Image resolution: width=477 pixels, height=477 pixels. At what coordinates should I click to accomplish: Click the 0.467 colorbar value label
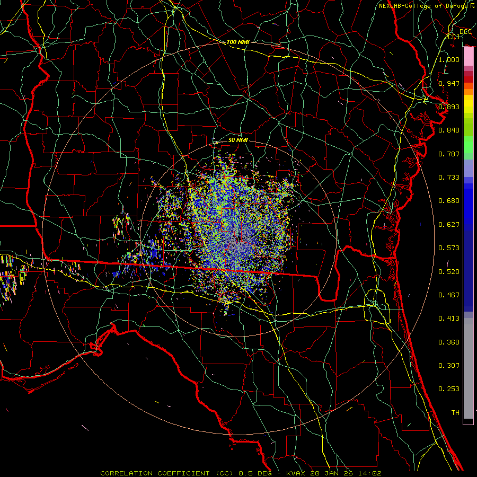(449, 295)
